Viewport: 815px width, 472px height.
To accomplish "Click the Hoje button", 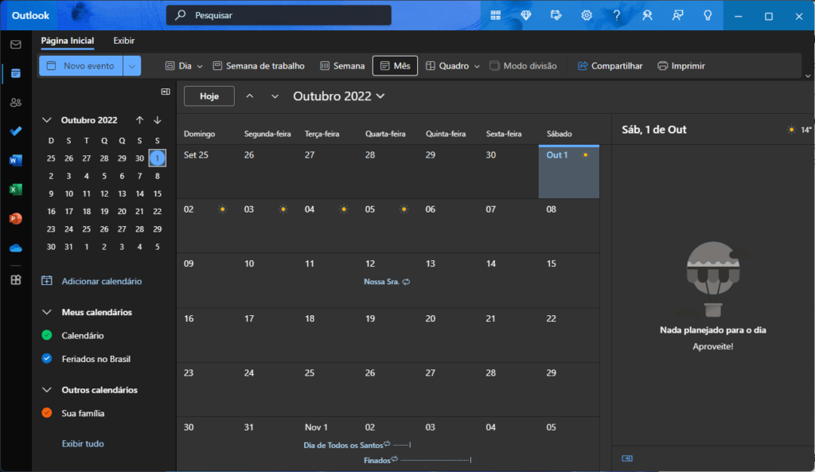I will (209, 96).
